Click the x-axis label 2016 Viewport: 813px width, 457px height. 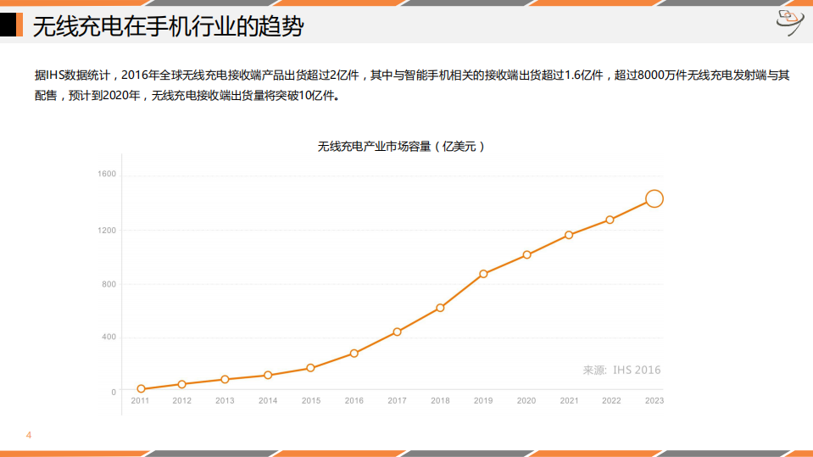(354, 400)
